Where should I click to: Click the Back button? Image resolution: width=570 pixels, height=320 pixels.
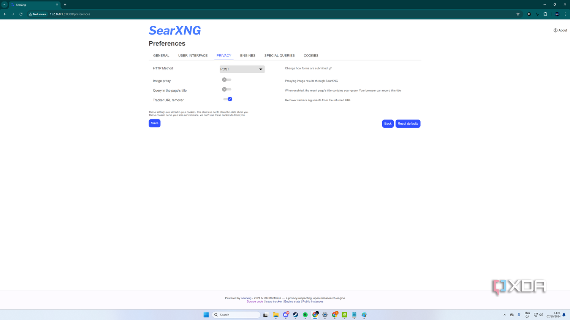tap(388, 124)
